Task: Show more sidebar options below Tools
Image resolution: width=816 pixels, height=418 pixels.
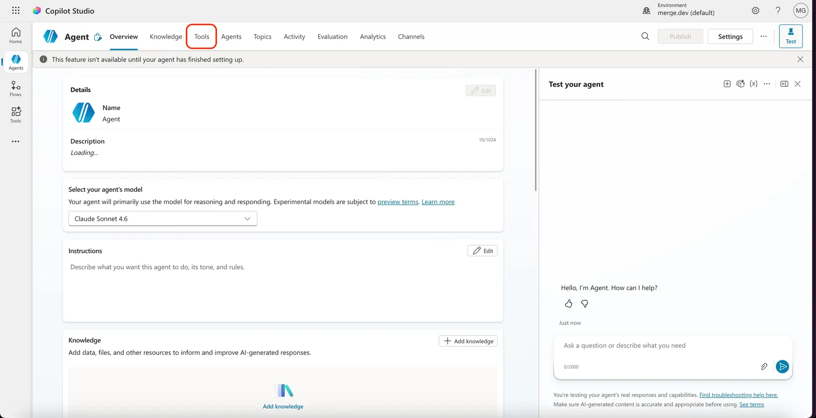Action: tap(16, 141)
